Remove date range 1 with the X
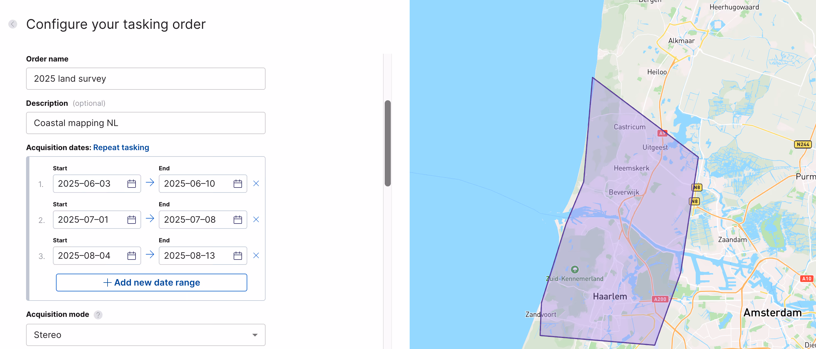Viewport: 816px width, 349px height. tap(256, 183)
